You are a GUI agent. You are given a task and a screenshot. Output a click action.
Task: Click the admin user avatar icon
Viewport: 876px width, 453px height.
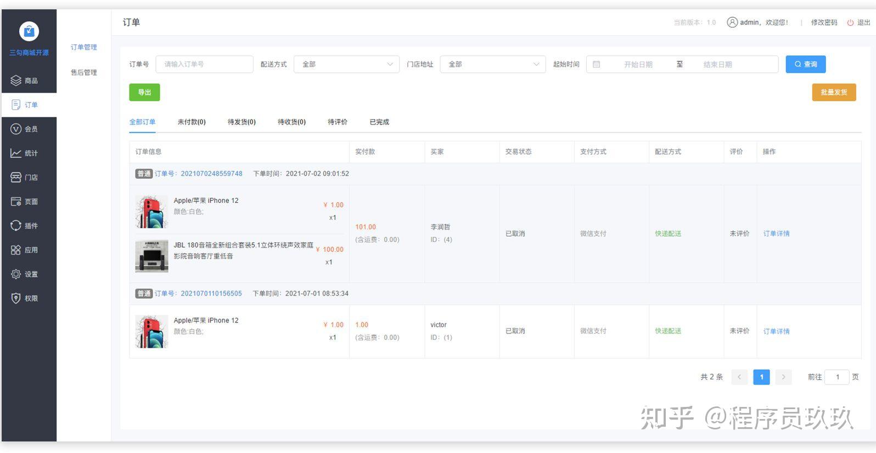pyautogui.click(x=732, y=22)
